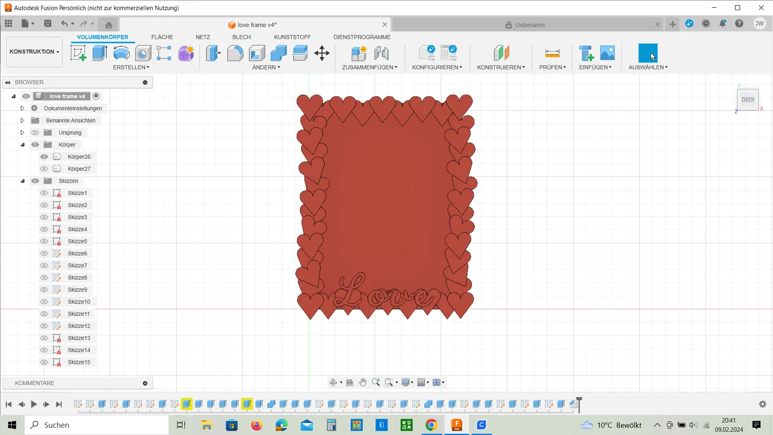
Task: Click the Save icon
Action: point(47,24)
